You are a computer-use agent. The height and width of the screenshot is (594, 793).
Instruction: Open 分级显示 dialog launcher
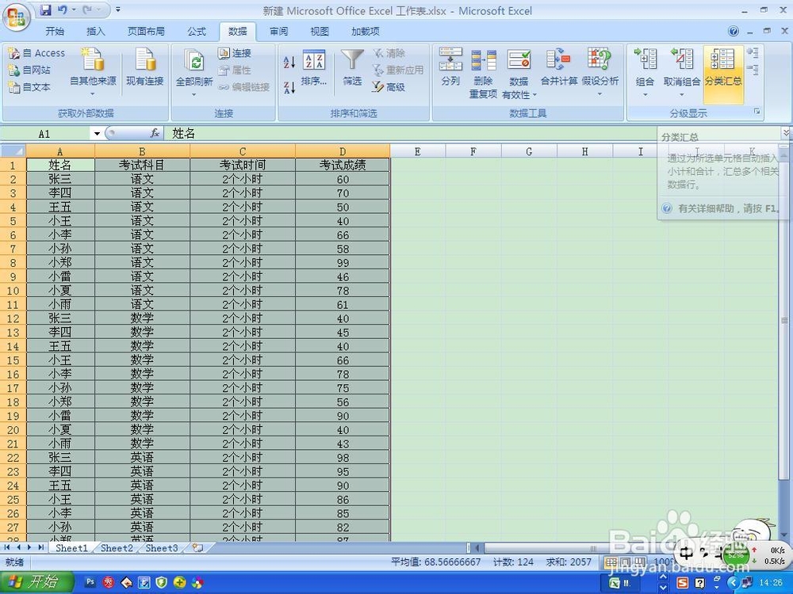[757, 111]
